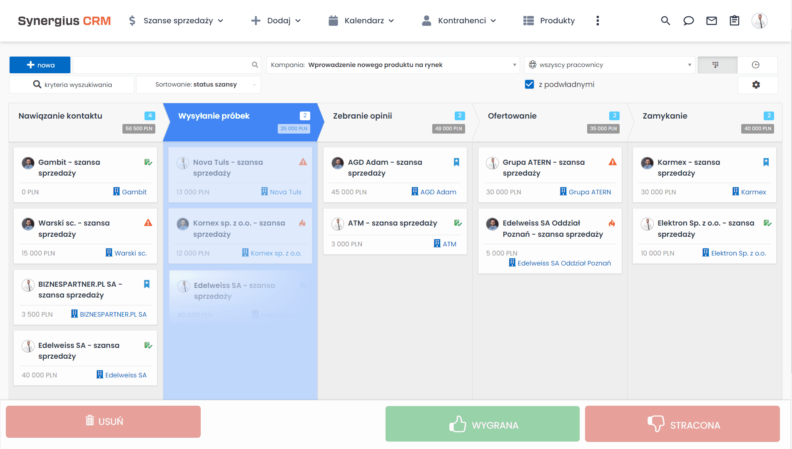Open the clipboard tasks icon

click(734, 20)
